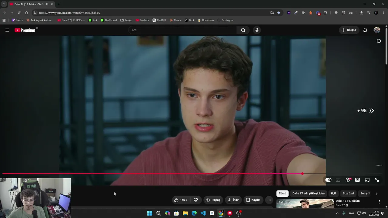This screenshot has height=218, width=388.
Task: Select the Daha 17 adlı yükleyiciden chip
Action: [309, 193]
